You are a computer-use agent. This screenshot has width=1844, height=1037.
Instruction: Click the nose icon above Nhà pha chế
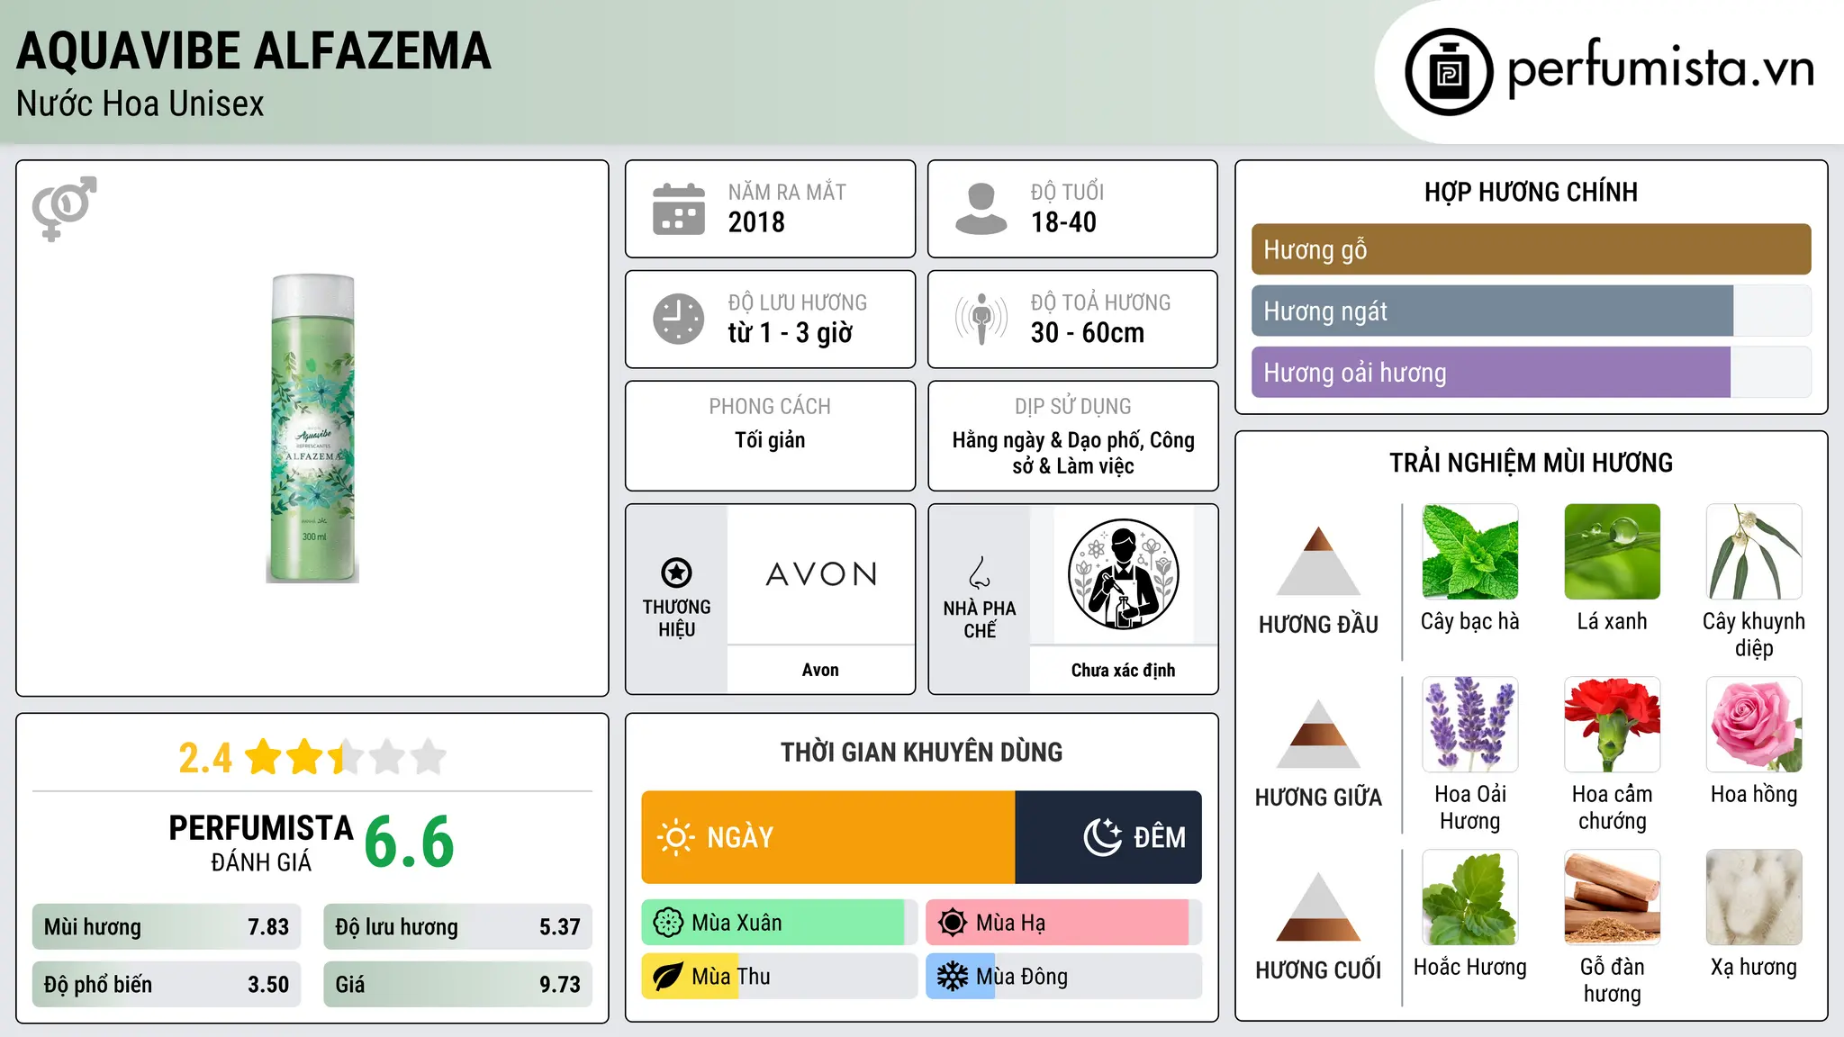[980, 573]
